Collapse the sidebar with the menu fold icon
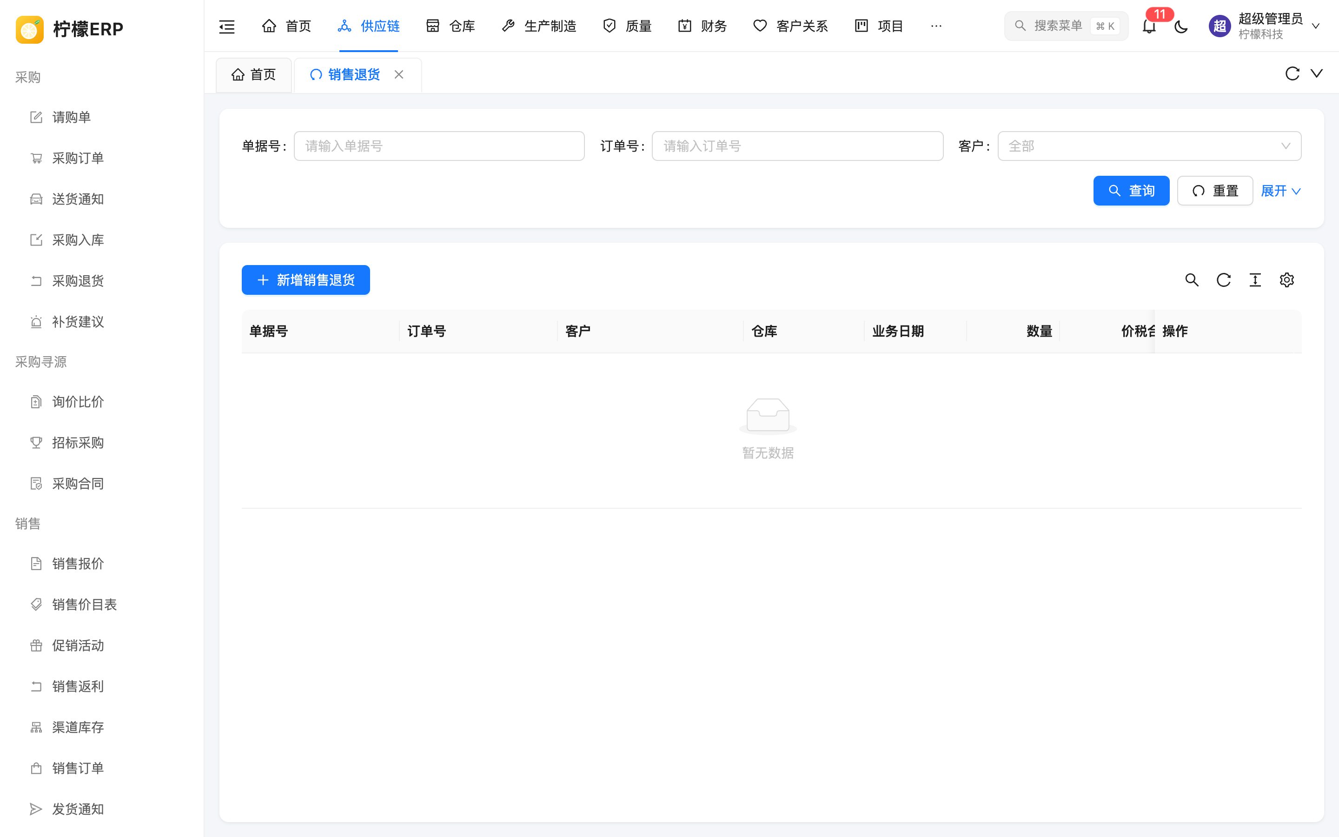This screenshot has height=837, width=1339. click(227, 26)
